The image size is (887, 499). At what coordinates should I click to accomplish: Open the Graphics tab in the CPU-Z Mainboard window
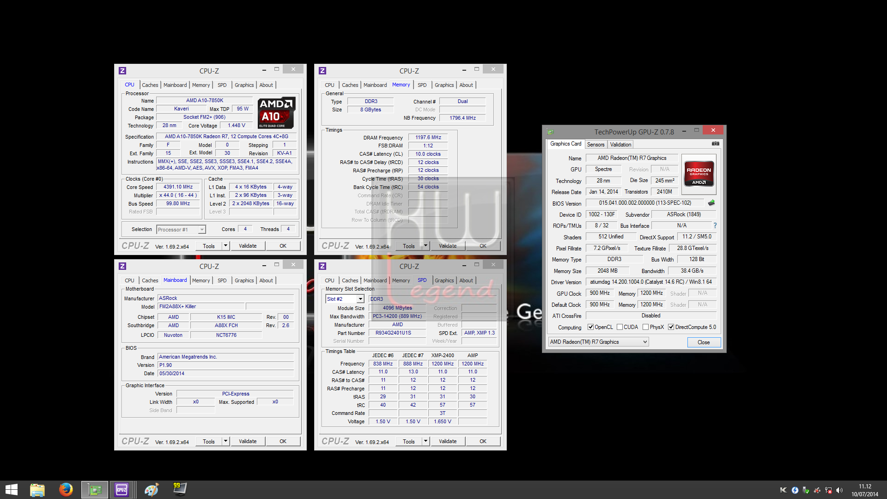tap(244, 280)
